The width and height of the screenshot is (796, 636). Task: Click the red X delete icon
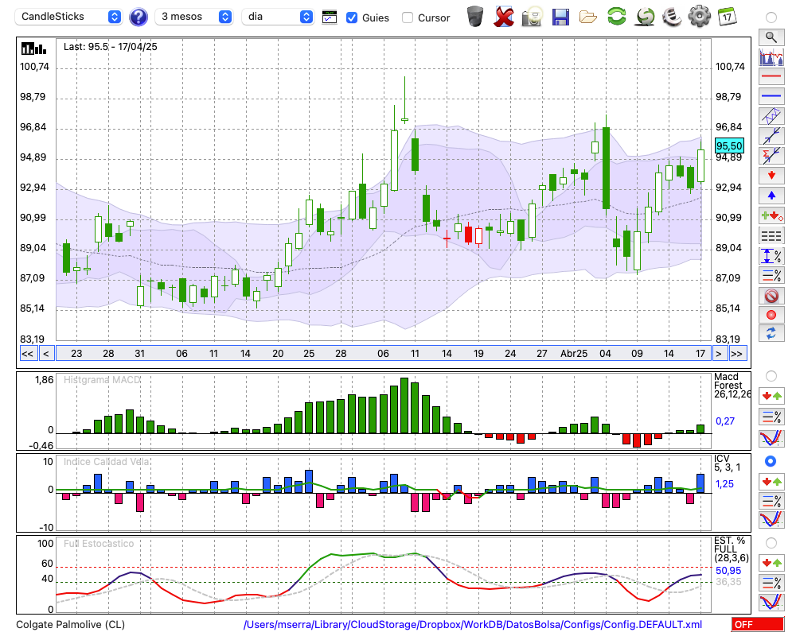(x=503, y=17)
